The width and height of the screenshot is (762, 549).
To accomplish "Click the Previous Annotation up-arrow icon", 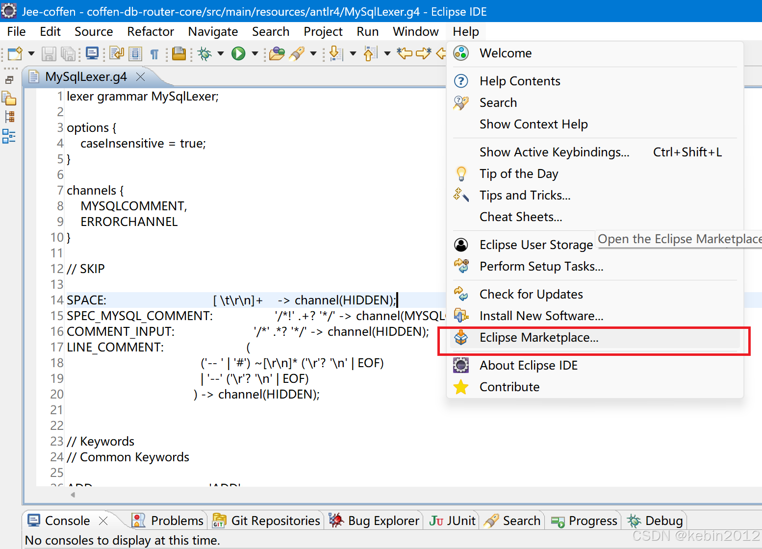I will tap(370, 53).
